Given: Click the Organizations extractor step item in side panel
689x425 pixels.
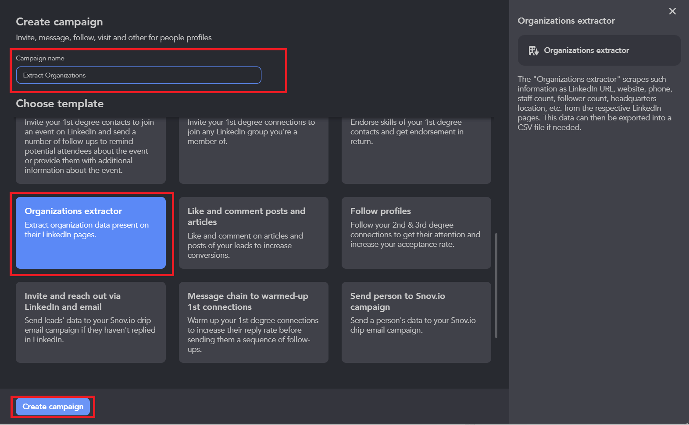Looking at the screenshot, I should tap(599, 50).
